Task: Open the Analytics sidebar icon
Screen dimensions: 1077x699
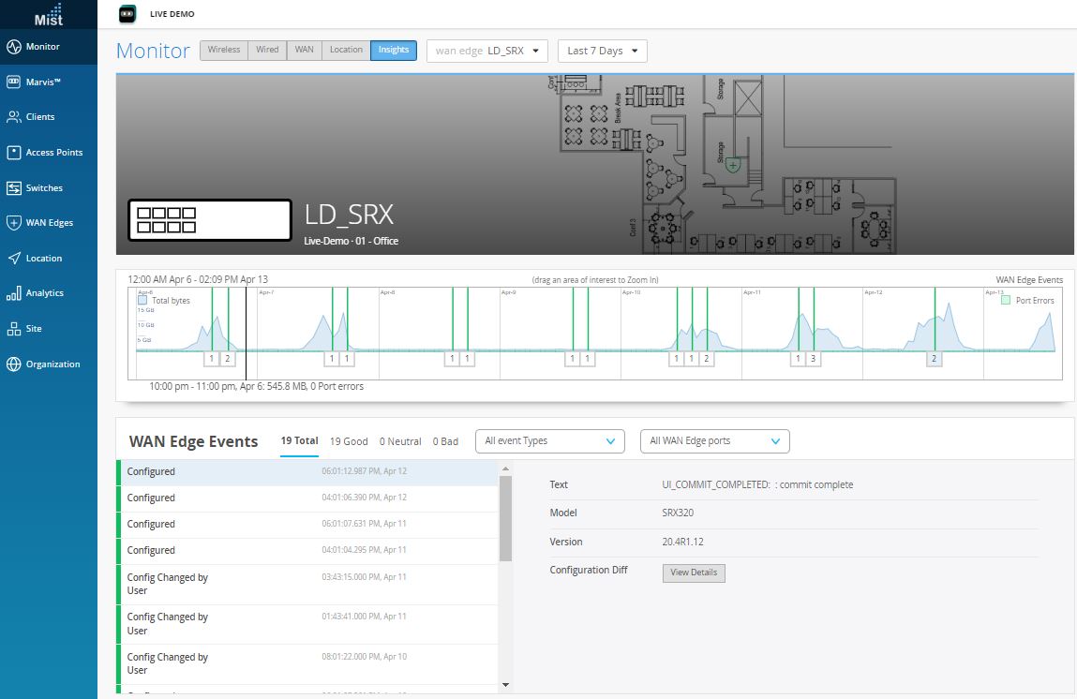Action: [x=14, y=293]
